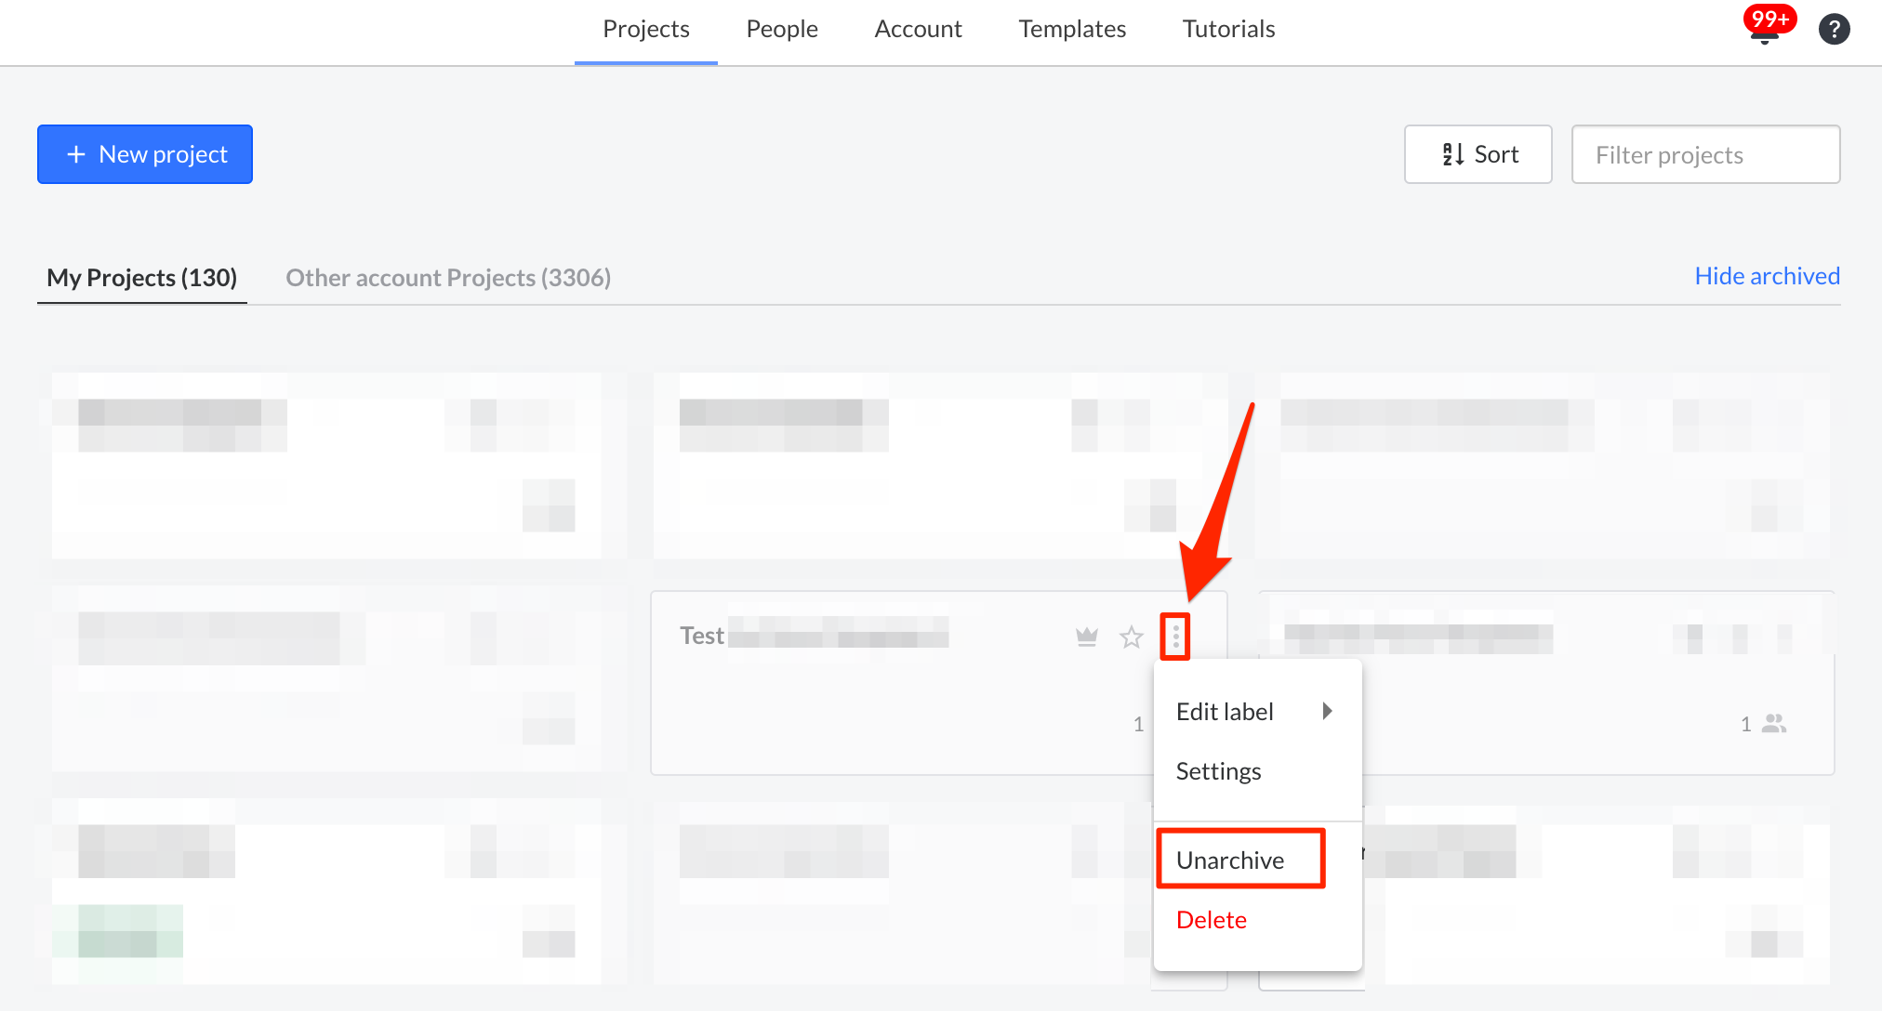
Task: Unarchive the Test project
Action: point(1233,860)
